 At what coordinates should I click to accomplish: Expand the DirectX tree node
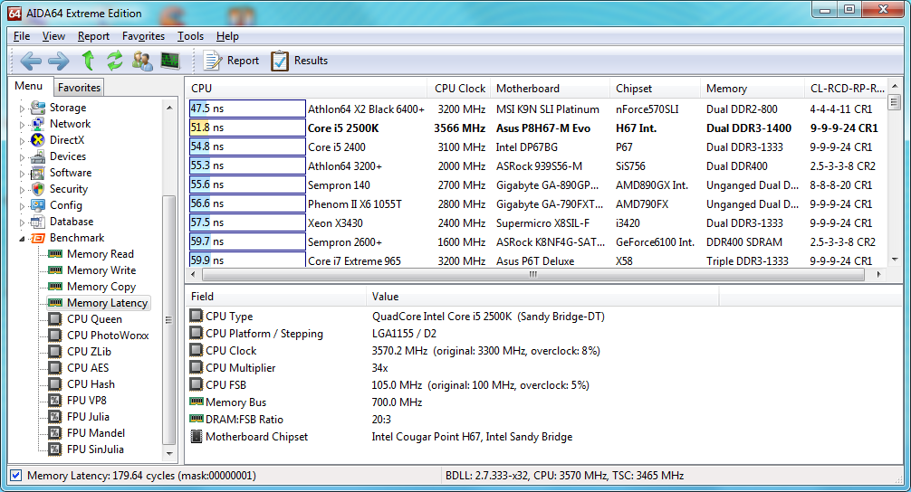tap(22, 141)
